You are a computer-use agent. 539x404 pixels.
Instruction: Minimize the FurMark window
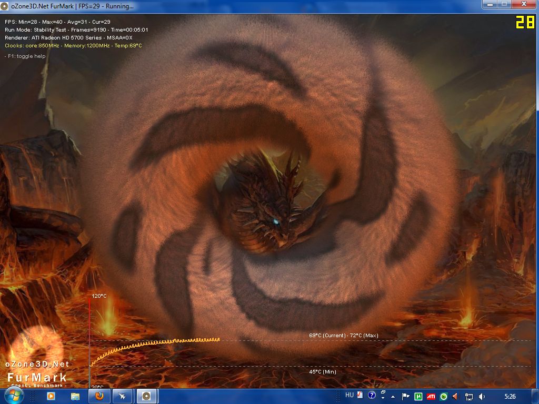pyautogui.click(x=490, y=4)
